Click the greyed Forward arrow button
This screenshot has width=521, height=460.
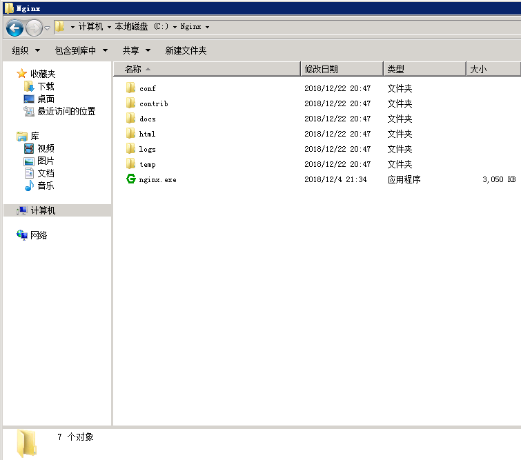coord(34,28)
